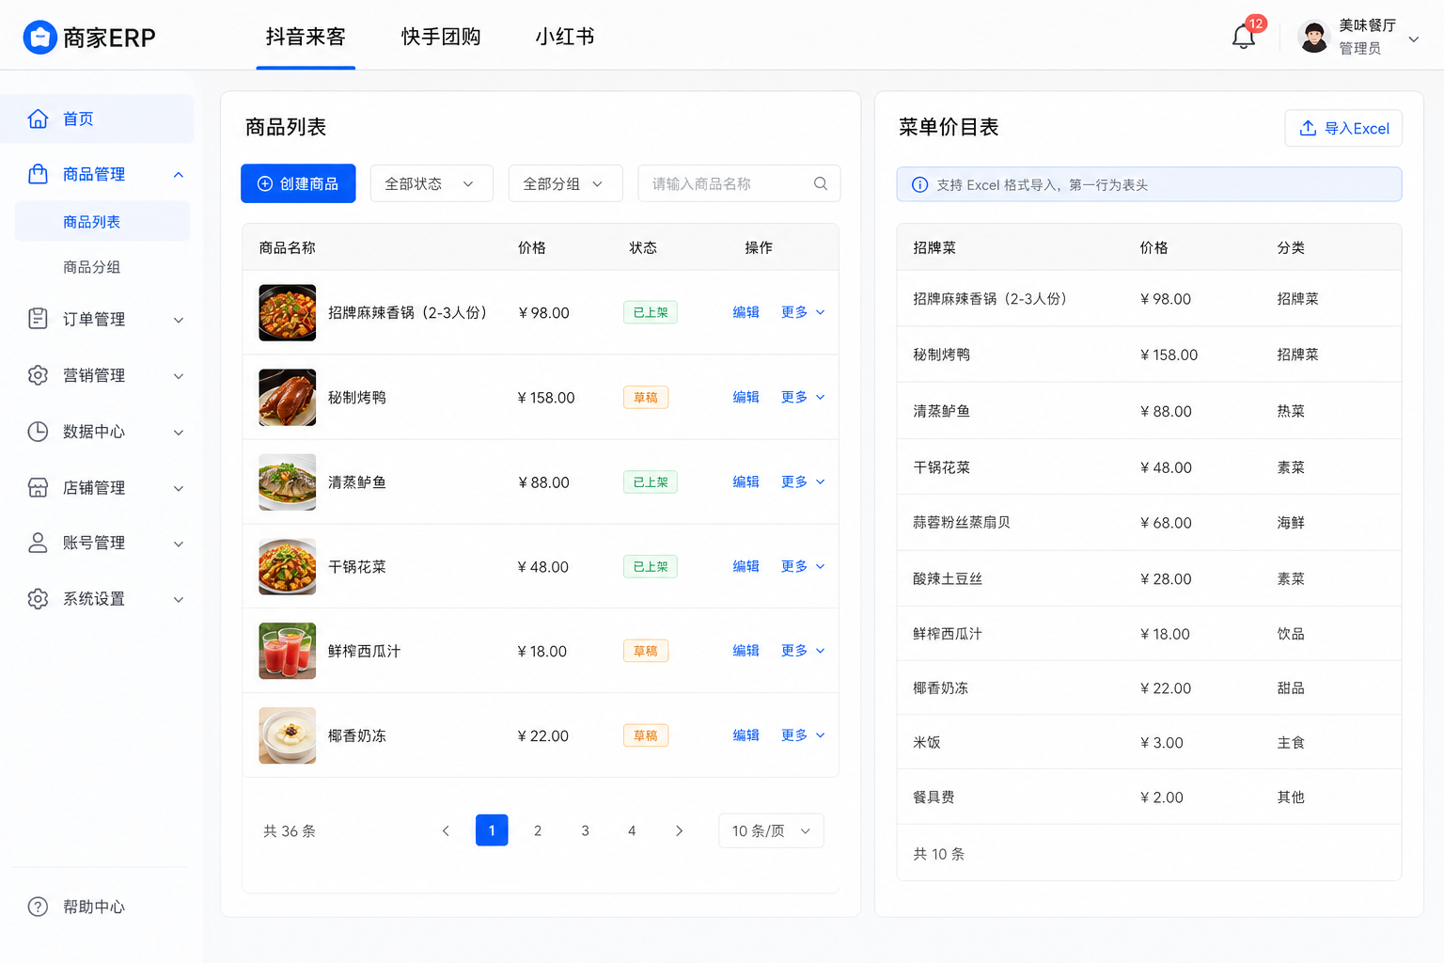Edit 干锅花菜 via 编辑 link
Image resolution: width=1444 pixels, height=963 pixels.
[746, 566]
